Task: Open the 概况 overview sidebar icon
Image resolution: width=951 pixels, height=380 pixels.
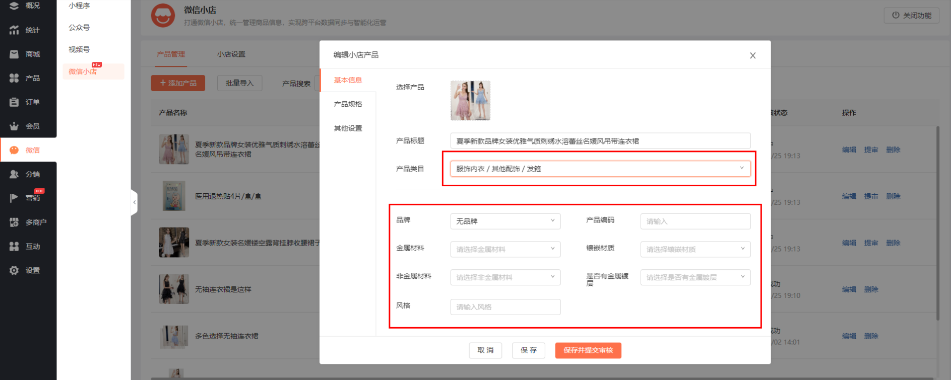Action: pyautogui.click(x=14, y=6)
